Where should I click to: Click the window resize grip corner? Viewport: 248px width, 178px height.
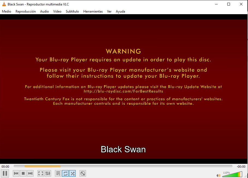coord(246,176)
